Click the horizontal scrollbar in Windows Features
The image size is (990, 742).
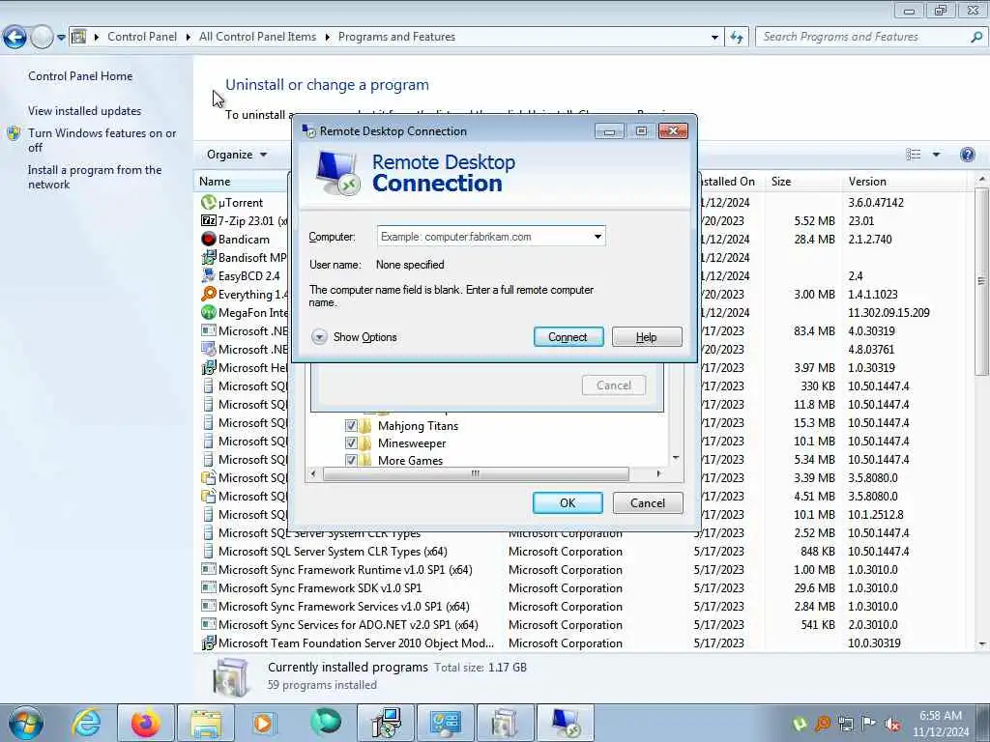click(476, 473)
